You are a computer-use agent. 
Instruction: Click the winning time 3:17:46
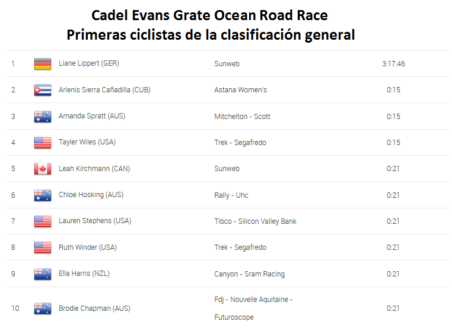(x=393, y=64)
